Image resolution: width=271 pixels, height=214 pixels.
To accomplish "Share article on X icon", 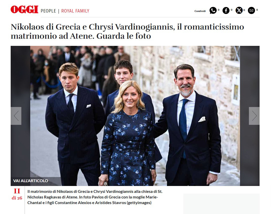I will (x=239, y=10).
